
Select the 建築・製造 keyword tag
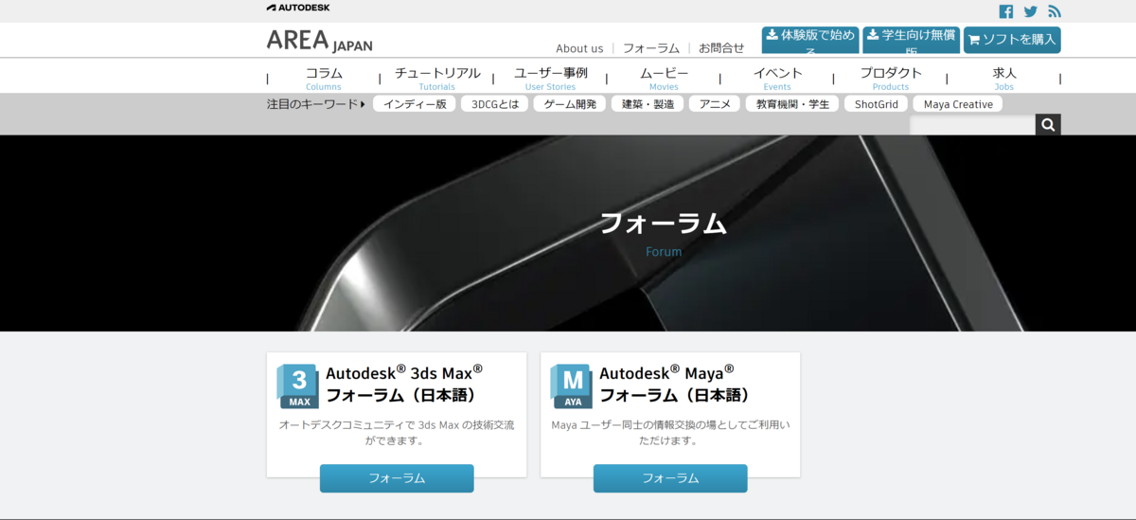(x=648, y=104)
